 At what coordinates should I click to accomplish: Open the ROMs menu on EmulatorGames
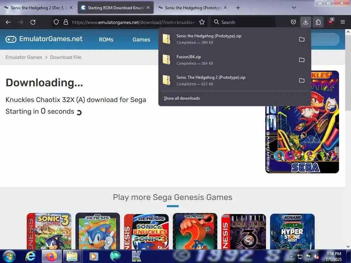coord(106,40)
